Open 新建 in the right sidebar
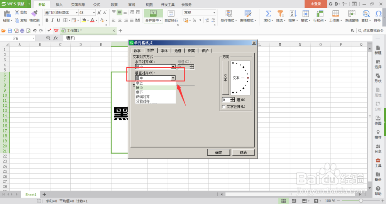The height and width of the screenshot is (204, 386). (x=378, y=50)
